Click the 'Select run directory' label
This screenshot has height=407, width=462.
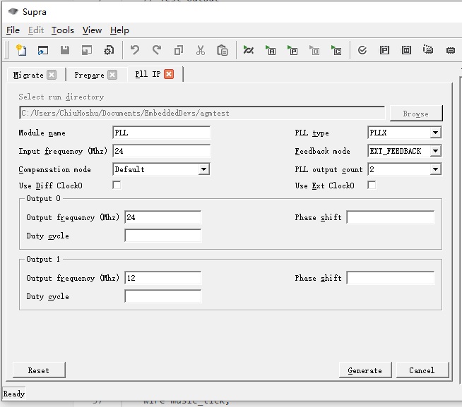point(61,97)
